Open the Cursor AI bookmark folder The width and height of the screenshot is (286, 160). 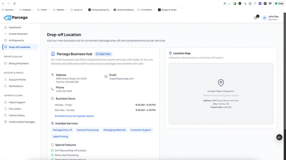(x=77, y=10)
